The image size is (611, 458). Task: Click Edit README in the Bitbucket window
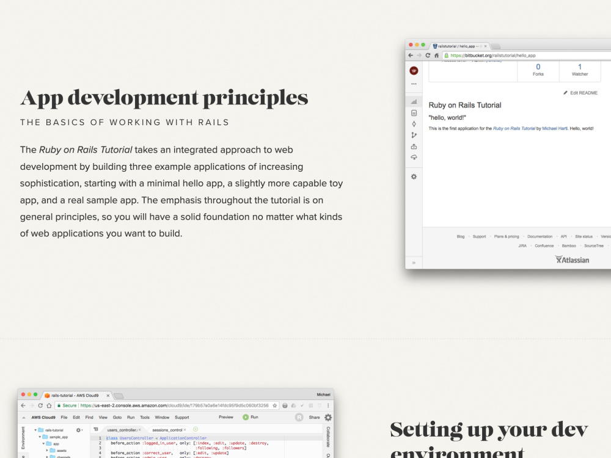[580, 93]
